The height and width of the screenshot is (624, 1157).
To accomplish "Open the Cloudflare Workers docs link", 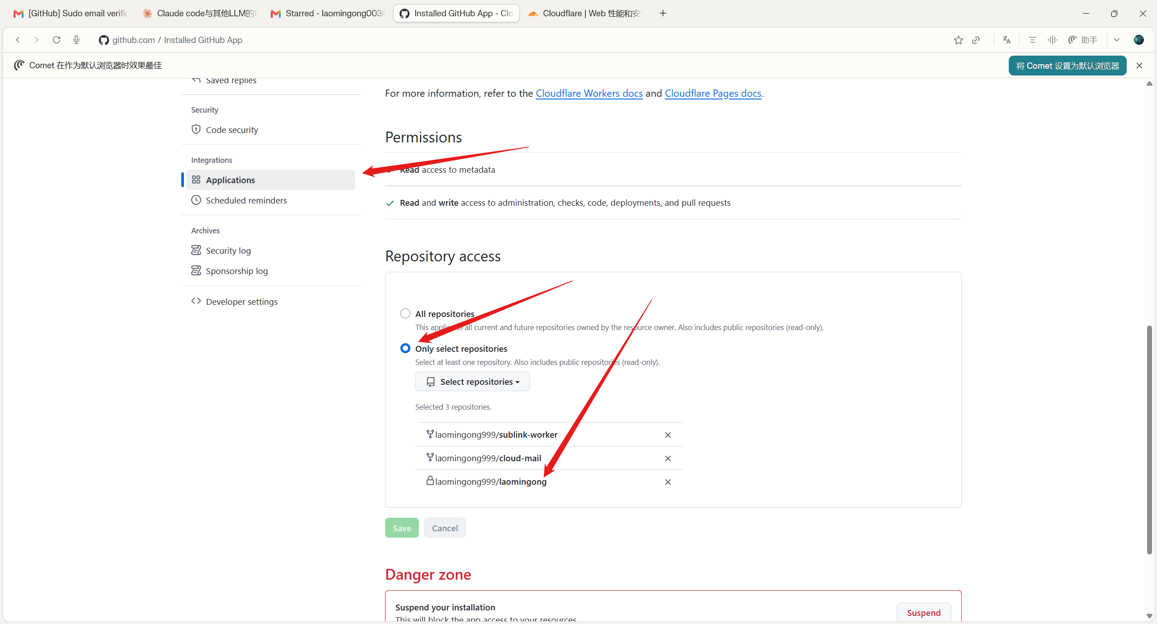I will 589,93.
